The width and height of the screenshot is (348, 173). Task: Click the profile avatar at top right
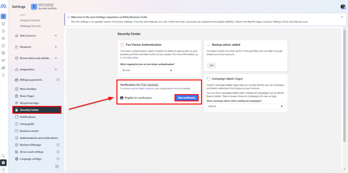343,7
